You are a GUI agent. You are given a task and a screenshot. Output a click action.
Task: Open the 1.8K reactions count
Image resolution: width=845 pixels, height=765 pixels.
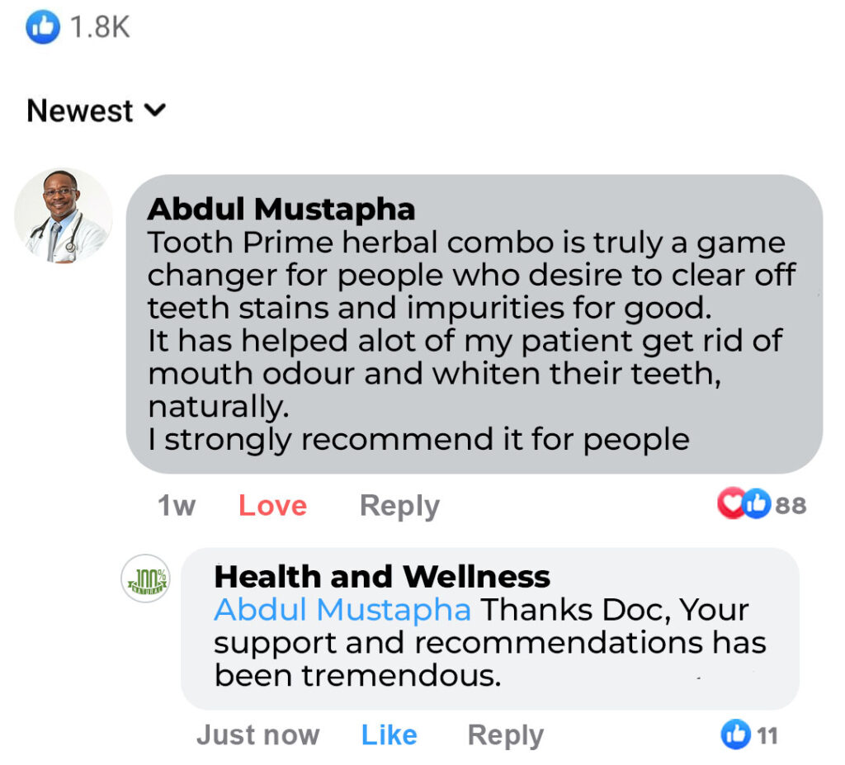point(100,28)
